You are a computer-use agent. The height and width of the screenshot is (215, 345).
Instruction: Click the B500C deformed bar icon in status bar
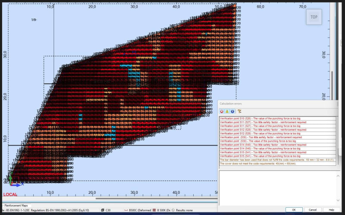(x=126, y=210)
